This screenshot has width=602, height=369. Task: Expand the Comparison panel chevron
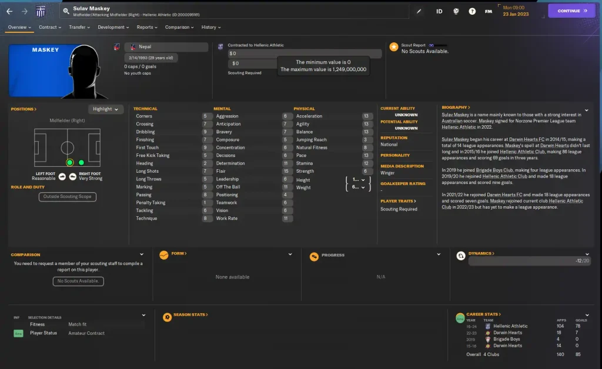point(142,254)
